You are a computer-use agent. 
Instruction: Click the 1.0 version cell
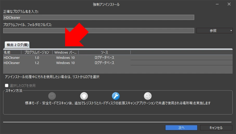tap(37, 58)
